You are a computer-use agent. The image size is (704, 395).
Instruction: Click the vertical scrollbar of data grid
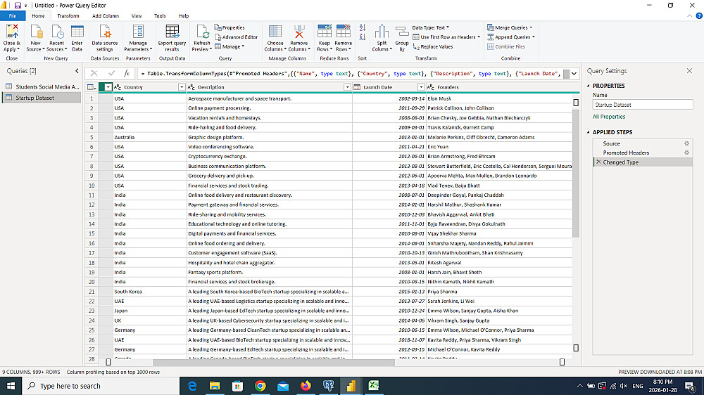pos(576,173)
